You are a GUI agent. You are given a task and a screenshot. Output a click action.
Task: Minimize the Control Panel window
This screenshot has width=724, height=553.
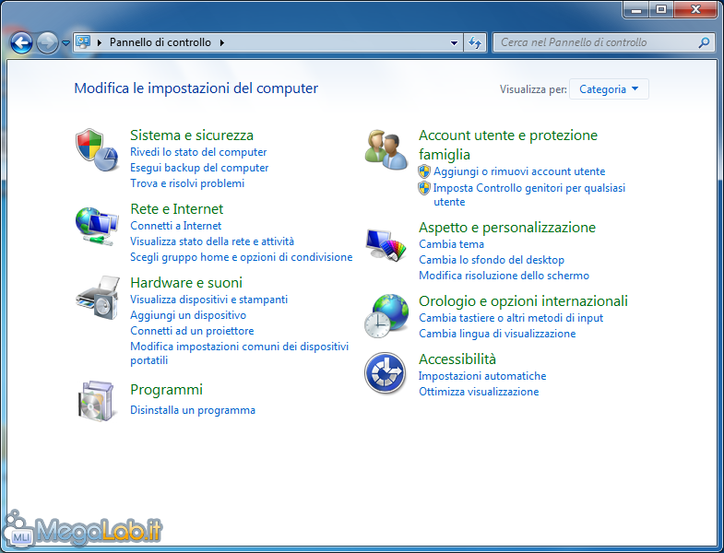[636, 9]
